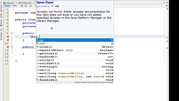Click the protected method icon beside finalize()
179x101 pixels.
[x=37, y=80]
